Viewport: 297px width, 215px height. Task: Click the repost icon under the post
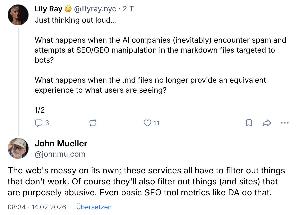pyautogui.click(x=93, y=123)
